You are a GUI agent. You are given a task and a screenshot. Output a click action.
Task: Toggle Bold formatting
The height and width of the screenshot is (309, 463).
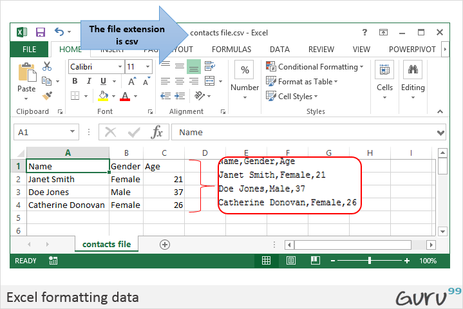point(75,81)
